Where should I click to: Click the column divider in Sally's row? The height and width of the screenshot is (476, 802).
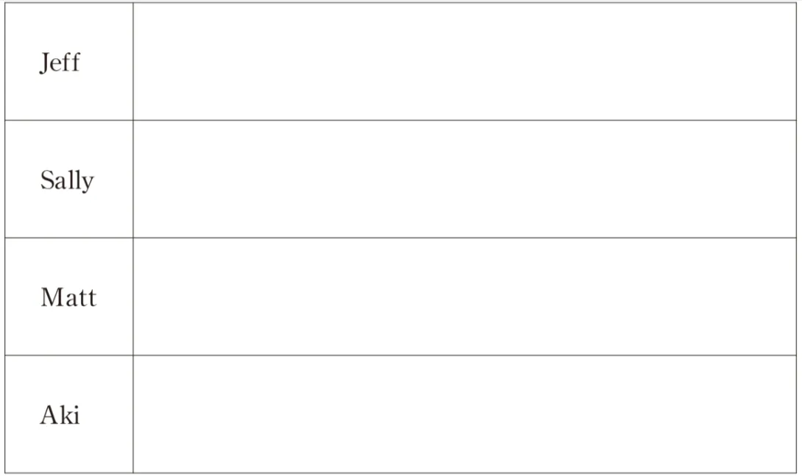[x=133, y=180]
